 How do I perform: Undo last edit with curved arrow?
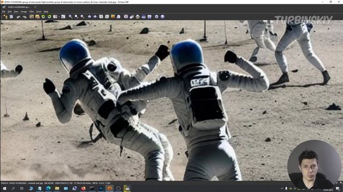tap(18, 17)
